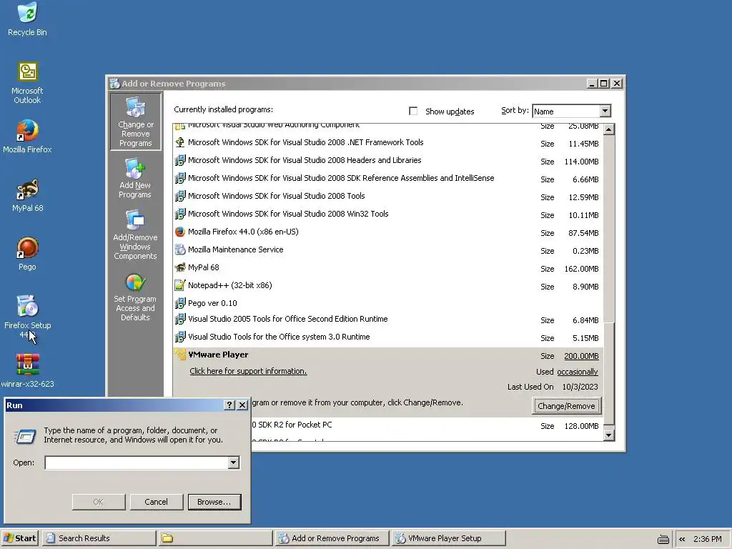Screen dimensions: 732x549
Task: Click the Open text field in Run
Action: [x=137, y=463]
